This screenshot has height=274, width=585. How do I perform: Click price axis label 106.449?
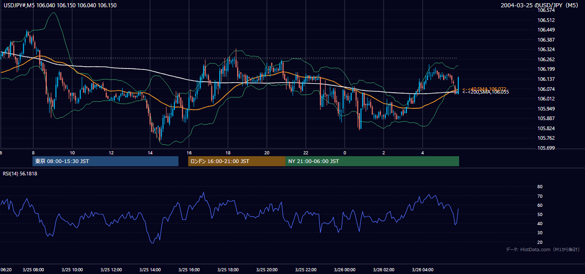click(x=547, y=30)
